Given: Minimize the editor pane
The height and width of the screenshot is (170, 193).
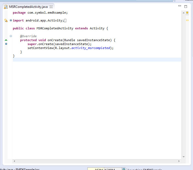Looking at the screenshot, I should tap(180, 6).
